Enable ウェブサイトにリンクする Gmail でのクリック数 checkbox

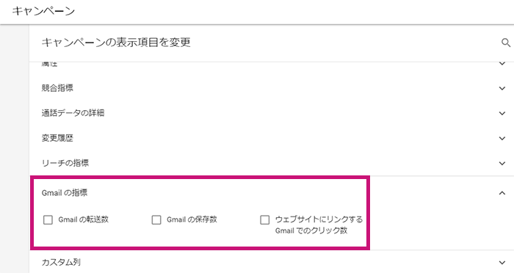click(x=265, y=219)
